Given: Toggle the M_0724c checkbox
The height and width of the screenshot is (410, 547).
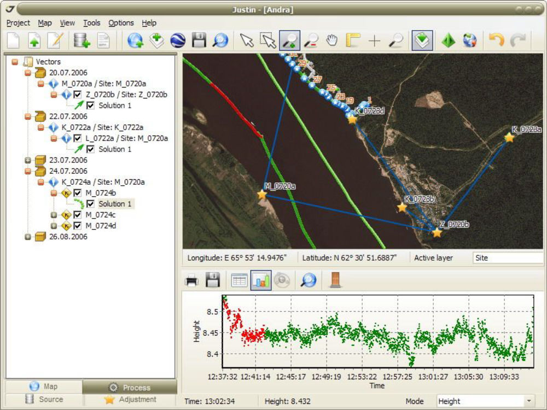Looking at the screenshot, I should [77, 215].
